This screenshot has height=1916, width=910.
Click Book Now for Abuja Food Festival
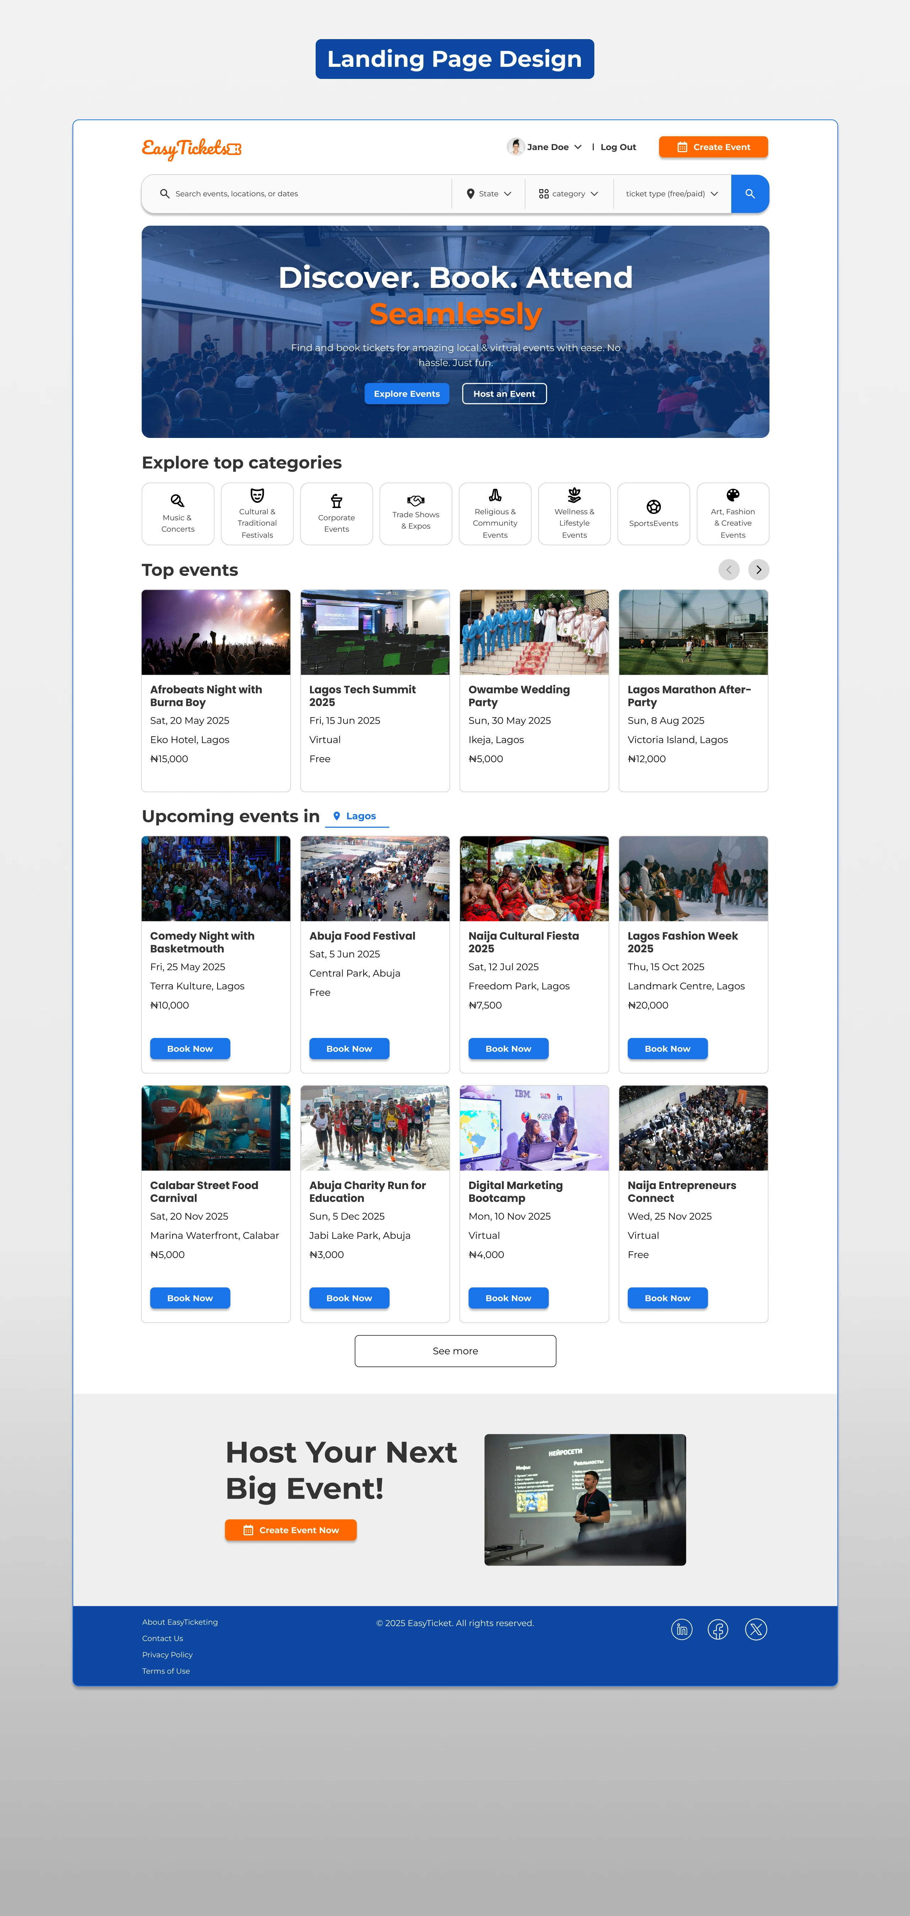[x=349, y=1048]
